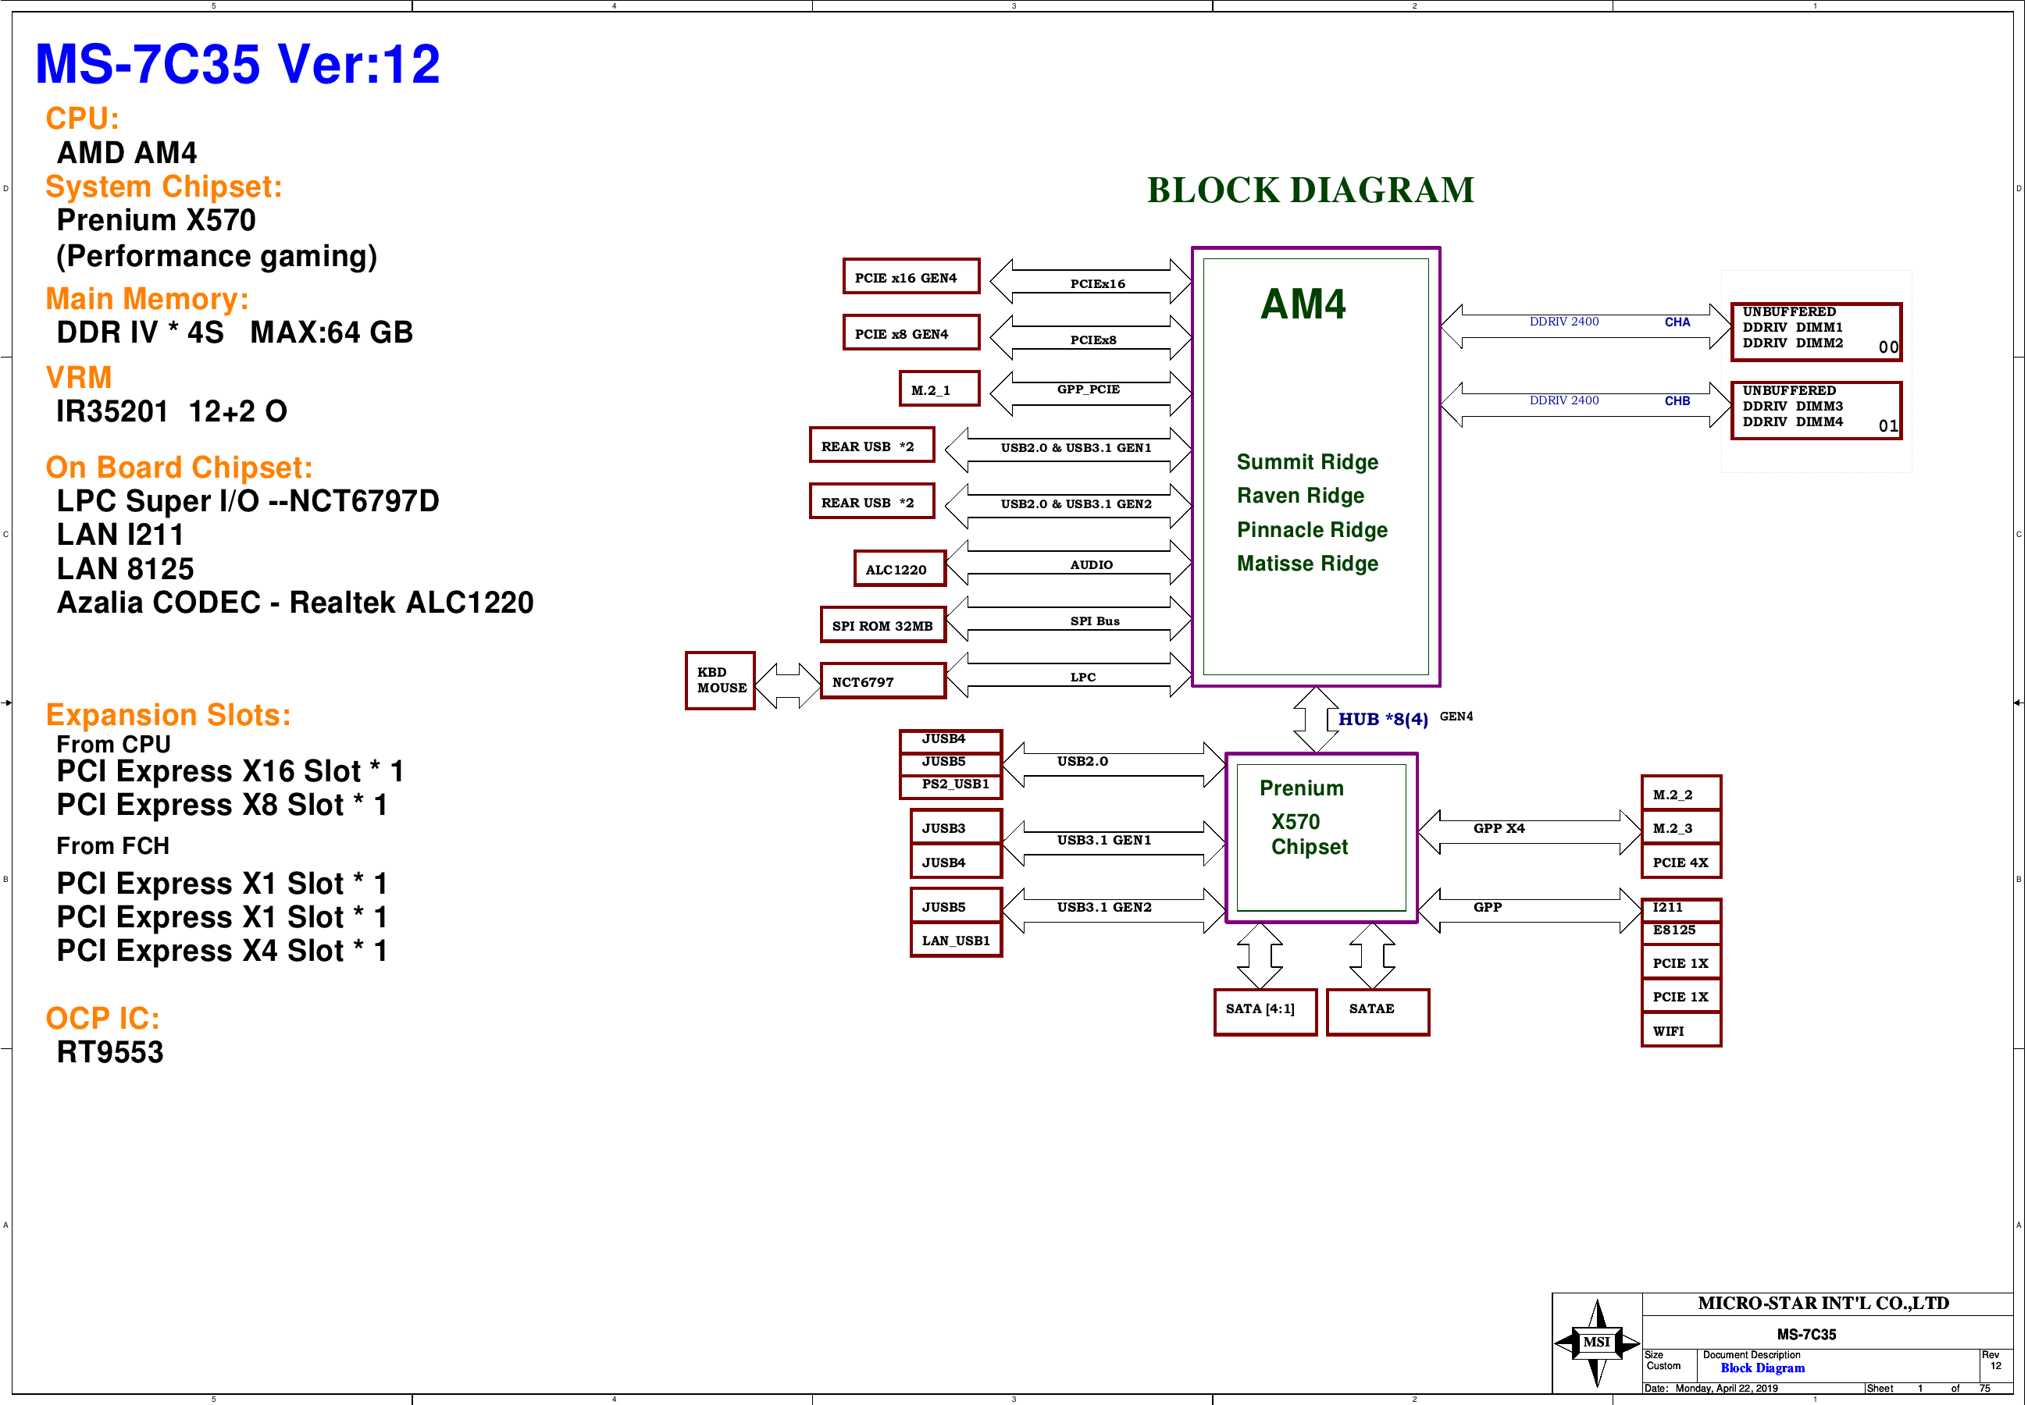Click the DIMM1 DIMM2 memory box
Viewport: 2028px width, 1405px height.
1815,332
